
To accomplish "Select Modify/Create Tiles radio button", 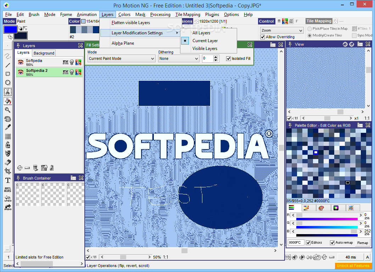I will pos(309,35).
